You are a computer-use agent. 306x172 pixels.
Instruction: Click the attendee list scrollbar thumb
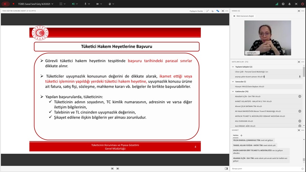(304, 72)
